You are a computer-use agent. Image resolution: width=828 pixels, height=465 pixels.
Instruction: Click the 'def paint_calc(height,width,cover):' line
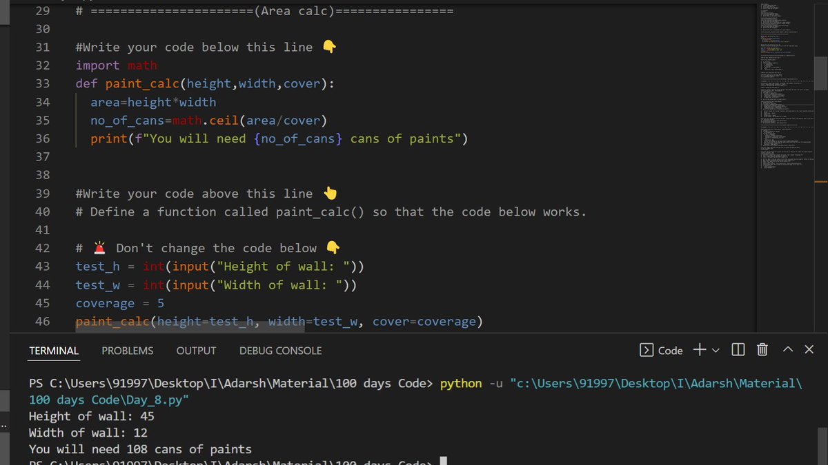205,84
